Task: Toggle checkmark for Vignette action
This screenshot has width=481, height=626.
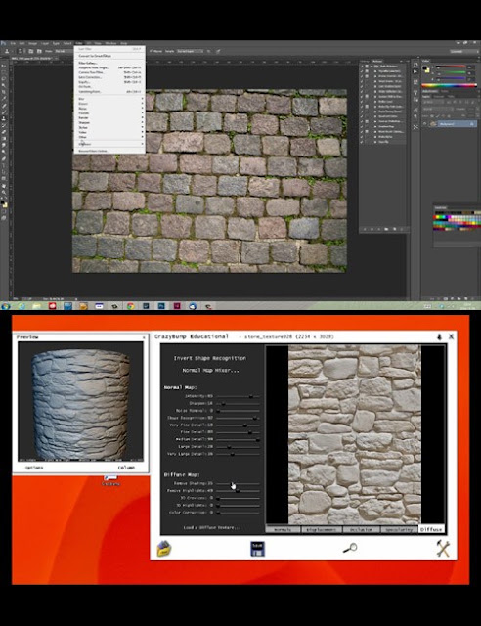Action: click(363, 71)
